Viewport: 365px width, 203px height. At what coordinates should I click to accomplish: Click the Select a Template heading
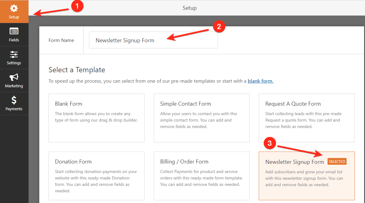tap(77, 70)
